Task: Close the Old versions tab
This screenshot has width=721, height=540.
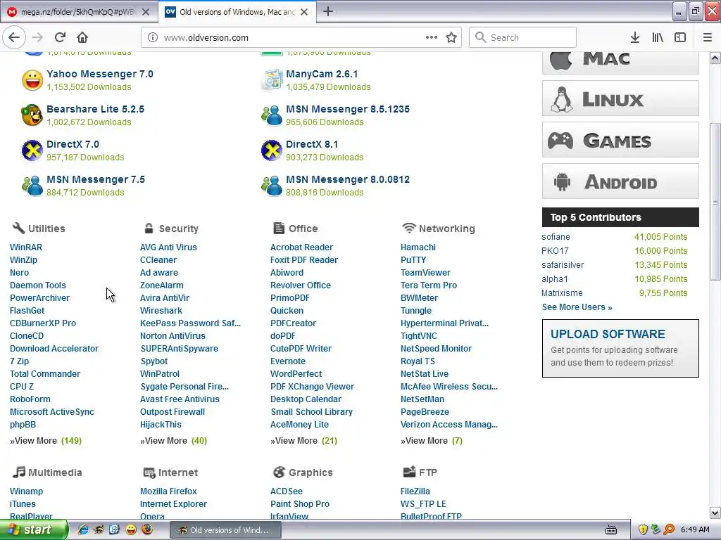Action: [x=304, y=12]
